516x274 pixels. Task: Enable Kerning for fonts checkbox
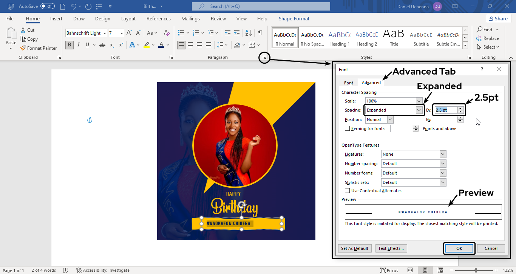click(x=348, y=129)
